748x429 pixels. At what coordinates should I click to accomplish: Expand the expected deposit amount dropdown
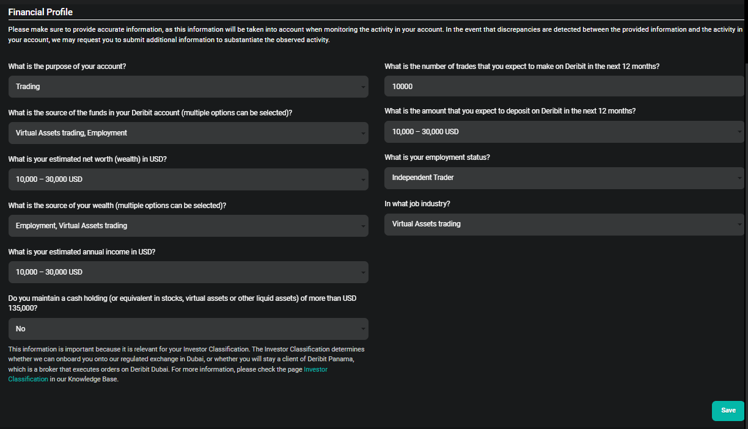coord(563,132)
